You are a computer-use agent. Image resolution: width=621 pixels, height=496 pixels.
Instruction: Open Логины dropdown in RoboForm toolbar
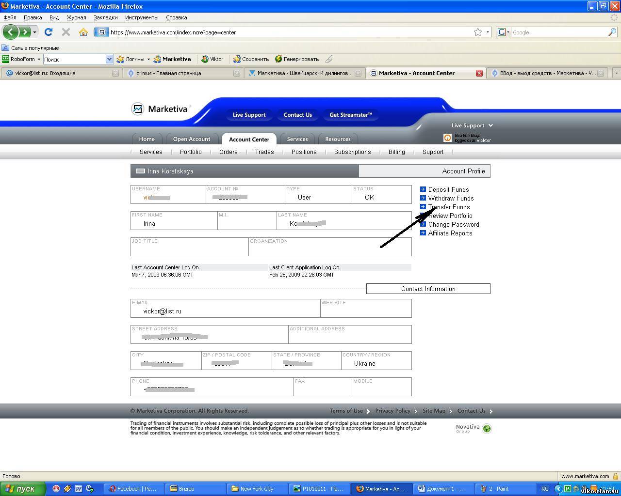click(x=133, y=59)
